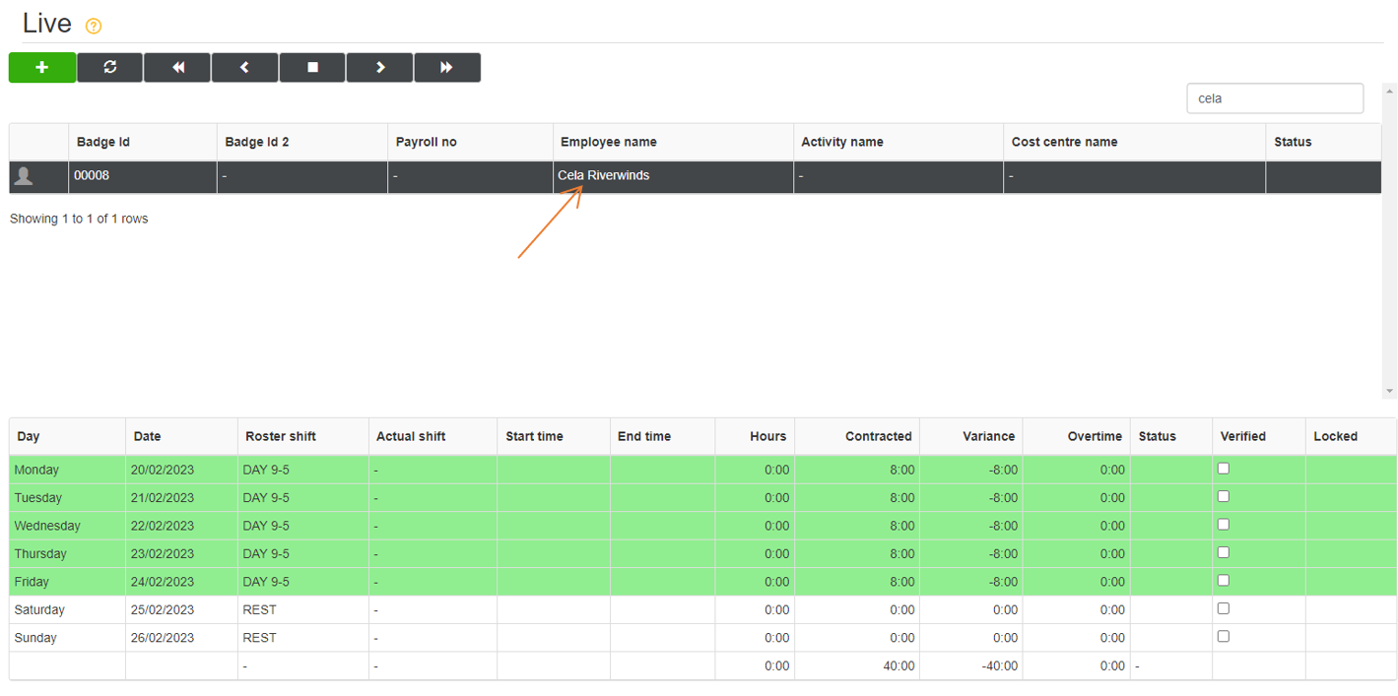The width and height of the screenshot is (1398, 696).
Task: Jump to first with rewind icon
Action: (x=177, y=68)
